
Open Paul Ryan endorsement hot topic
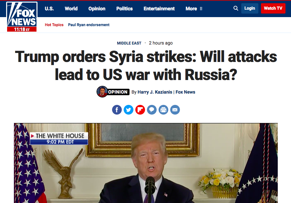(89, 25)
